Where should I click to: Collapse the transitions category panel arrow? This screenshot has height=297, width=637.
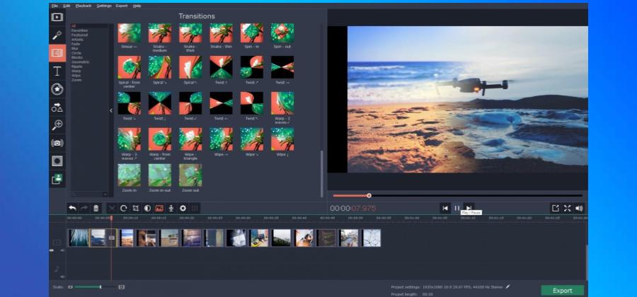coord(110,110)
